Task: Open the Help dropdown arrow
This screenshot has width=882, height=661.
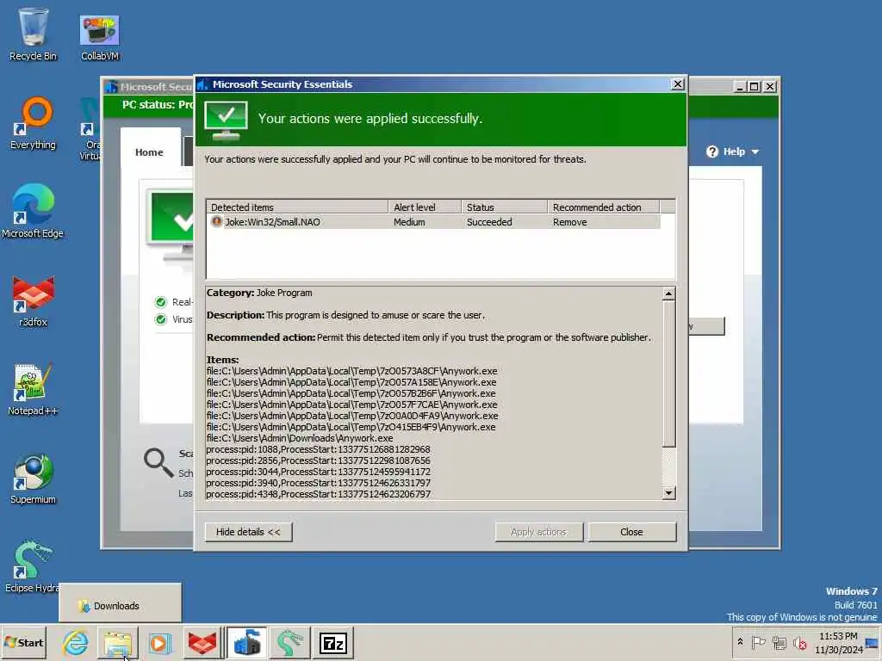Action: tap(755, 151)
